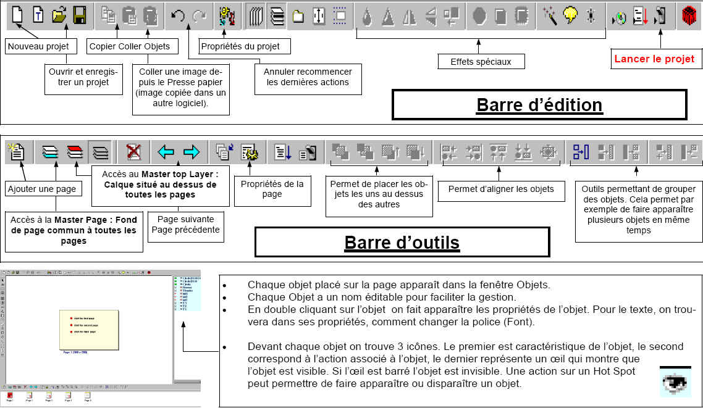The height and width of the screenshot is (408, 703).
Task: Click the flat stacked layers icon in edit bar
Action: pyautogui.click(x=277, y=16)
